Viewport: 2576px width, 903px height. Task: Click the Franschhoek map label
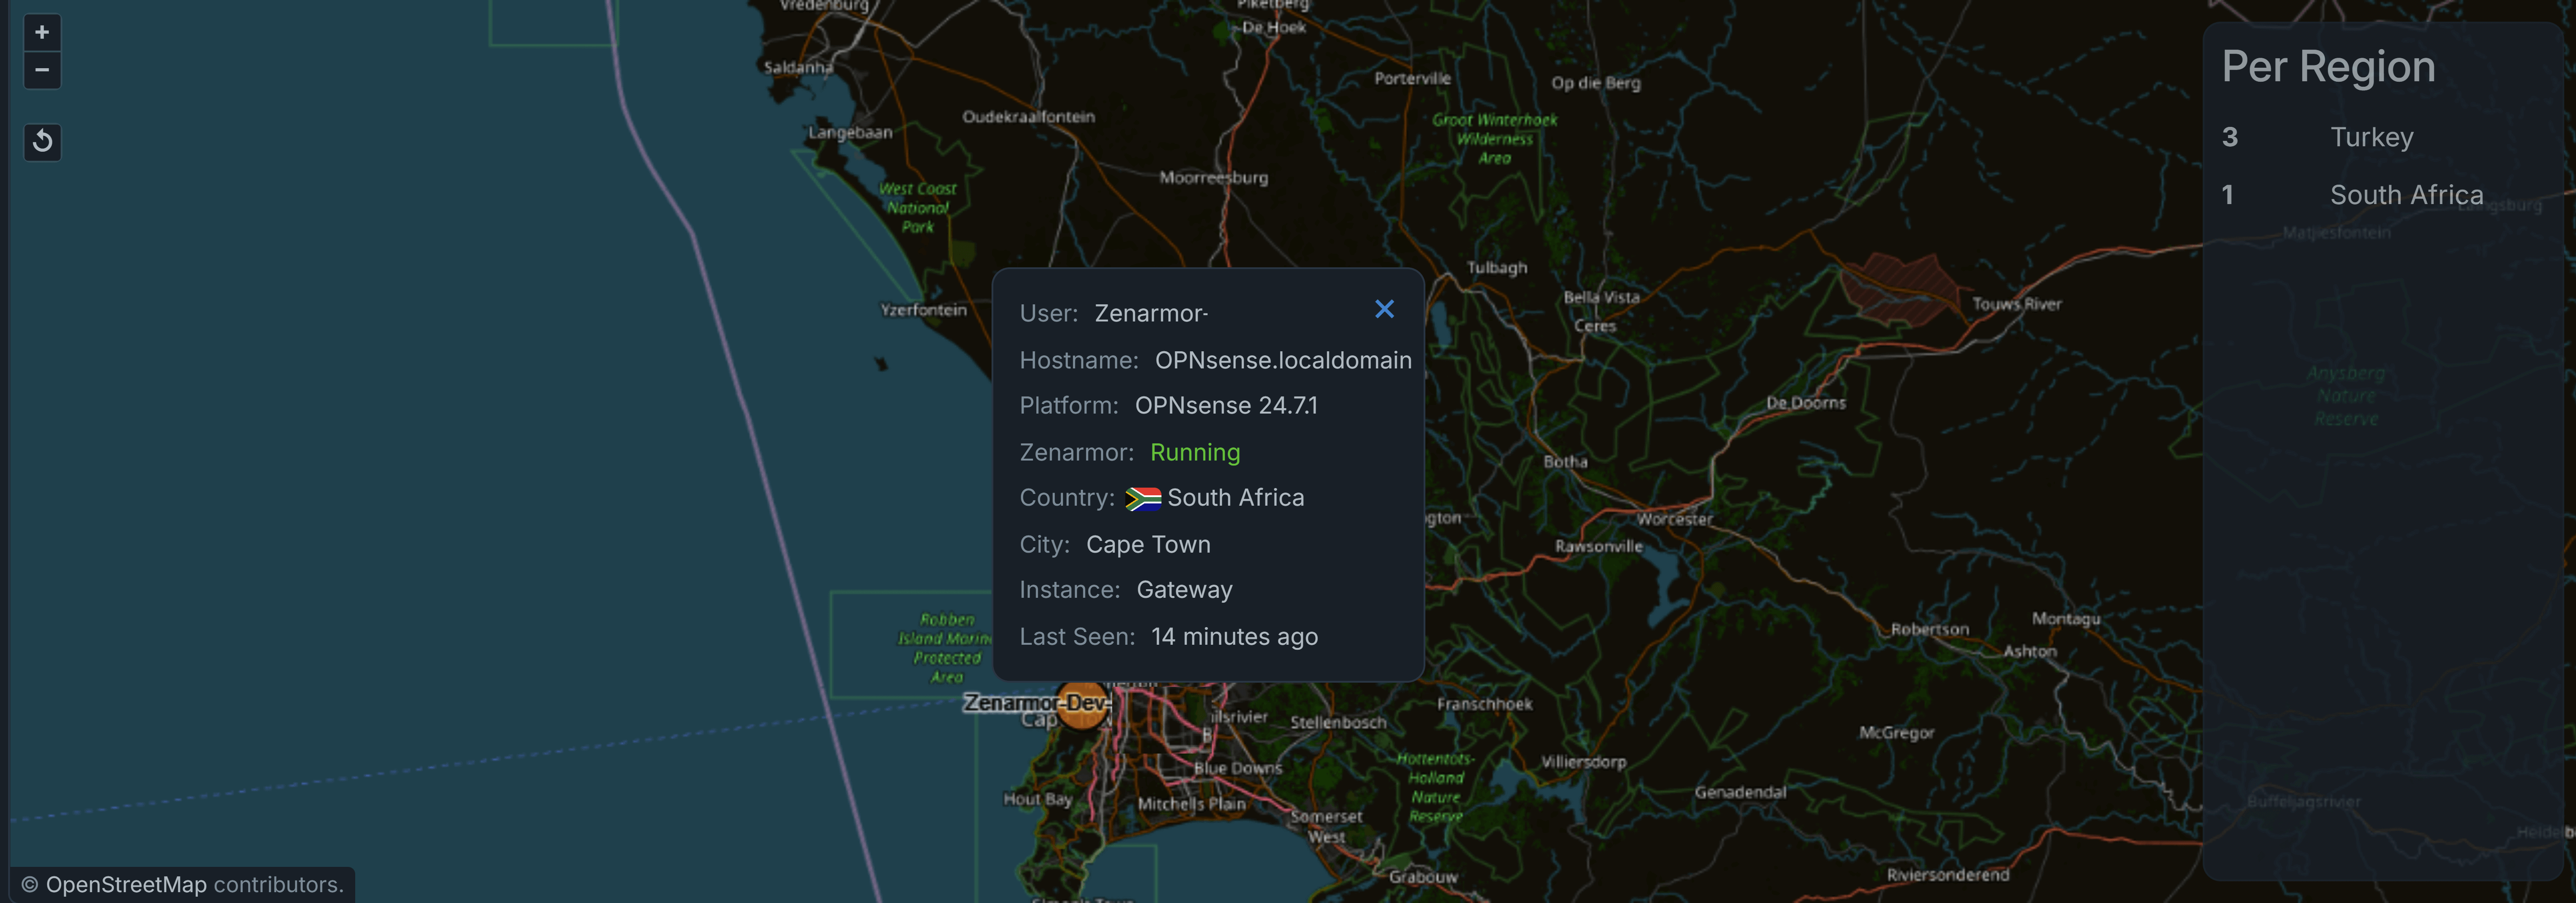[1484, 704]
